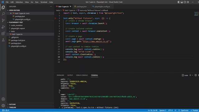199x112 pixels.
Task: Change Spaces: 2 indentation setting
Action: click(163, 110)
